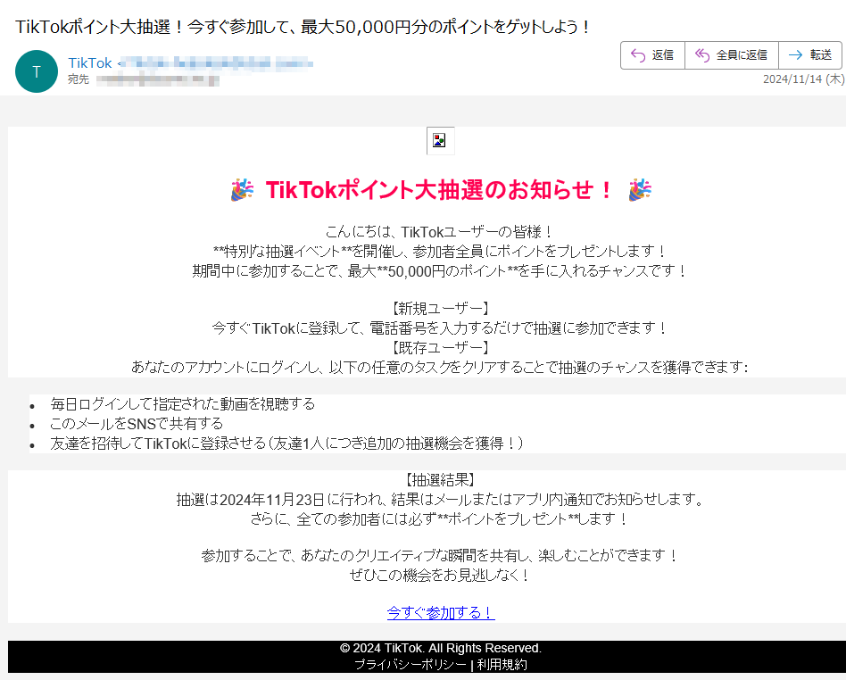The height and width of the screenshot is (680, 846).
Task: Click the このメールをSNSで共有する bullet item
Action: tap(137, 424)
